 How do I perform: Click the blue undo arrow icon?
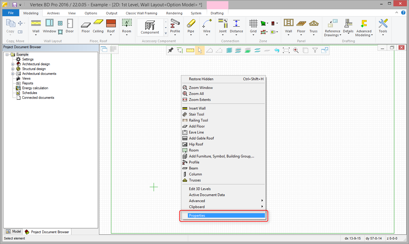(x=277, y=51)
